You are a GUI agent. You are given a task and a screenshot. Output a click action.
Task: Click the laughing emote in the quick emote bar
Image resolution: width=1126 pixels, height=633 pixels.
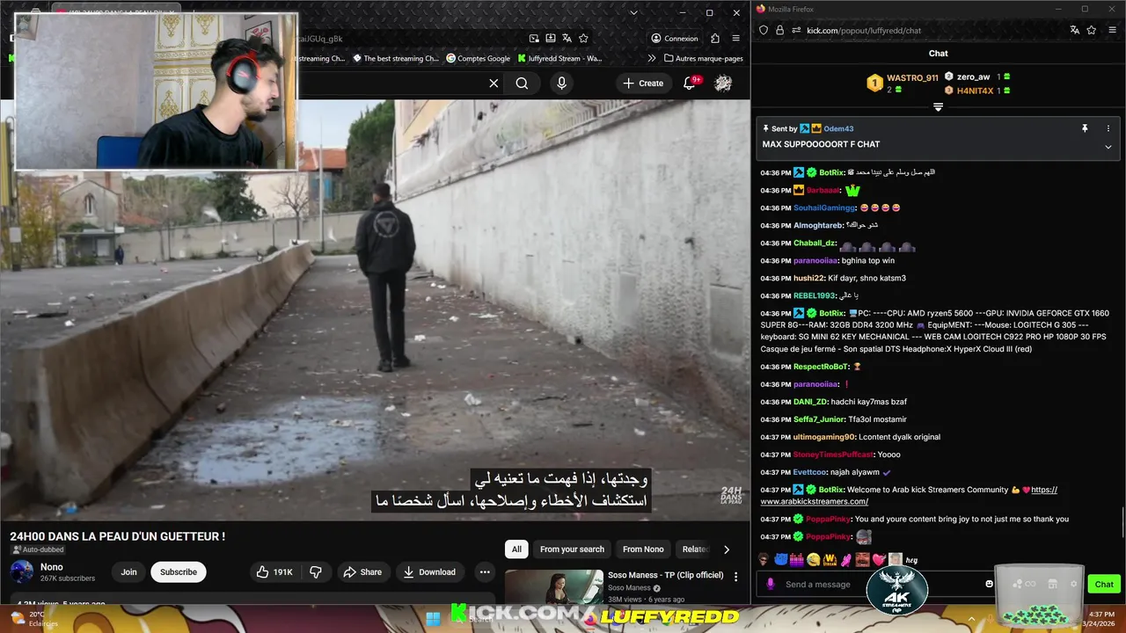click(x=813, y=559)
